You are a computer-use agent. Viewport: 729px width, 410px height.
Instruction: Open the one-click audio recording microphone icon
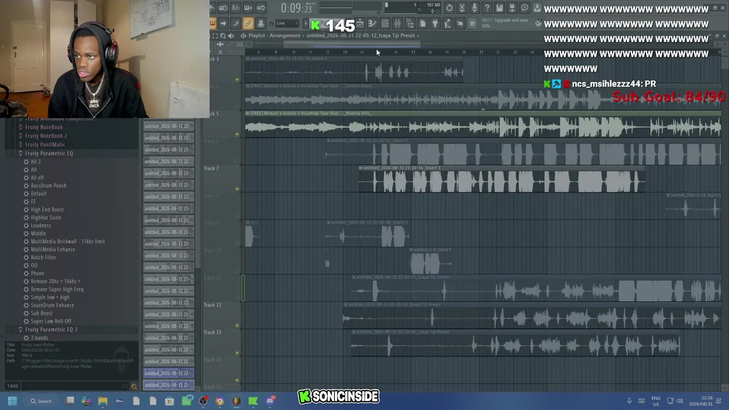[x=474, y=8]
